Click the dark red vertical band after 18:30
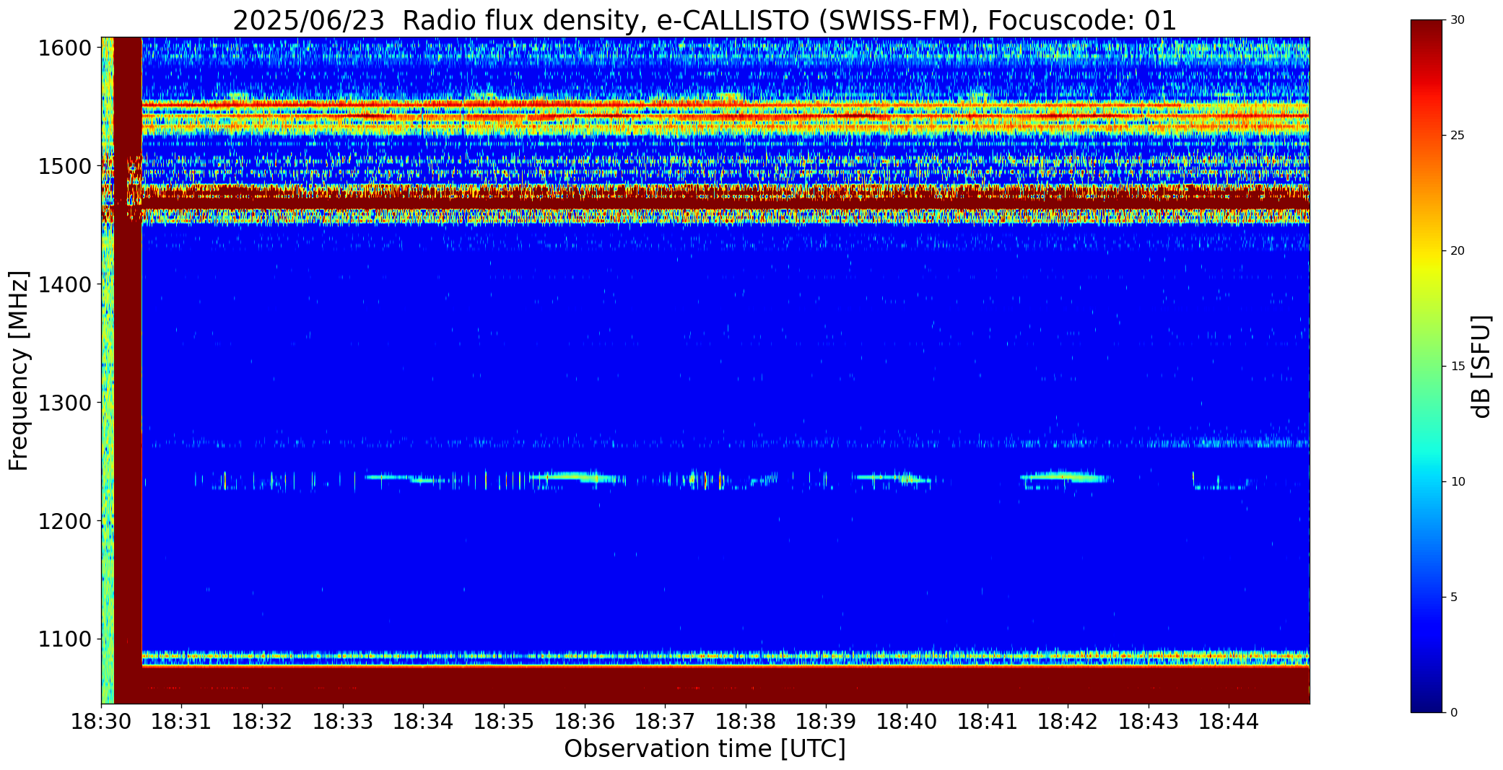 [x=128, y=370]
